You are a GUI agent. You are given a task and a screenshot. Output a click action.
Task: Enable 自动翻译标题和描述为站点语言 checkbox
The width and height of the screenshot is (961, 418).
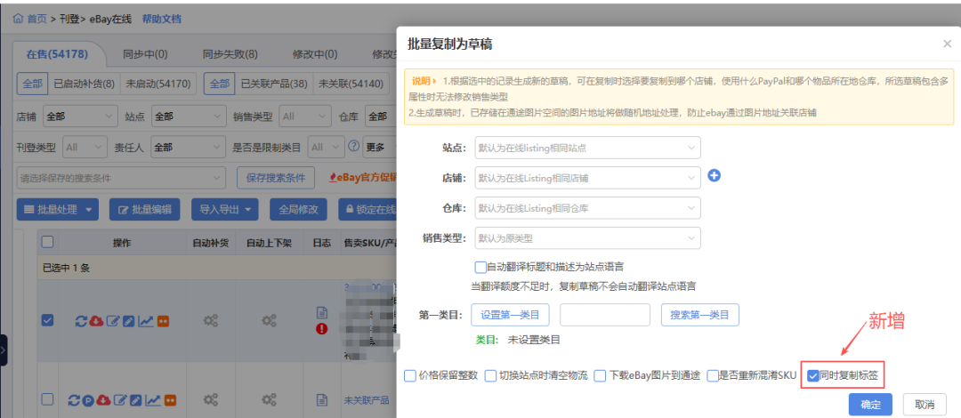point(481,266)
